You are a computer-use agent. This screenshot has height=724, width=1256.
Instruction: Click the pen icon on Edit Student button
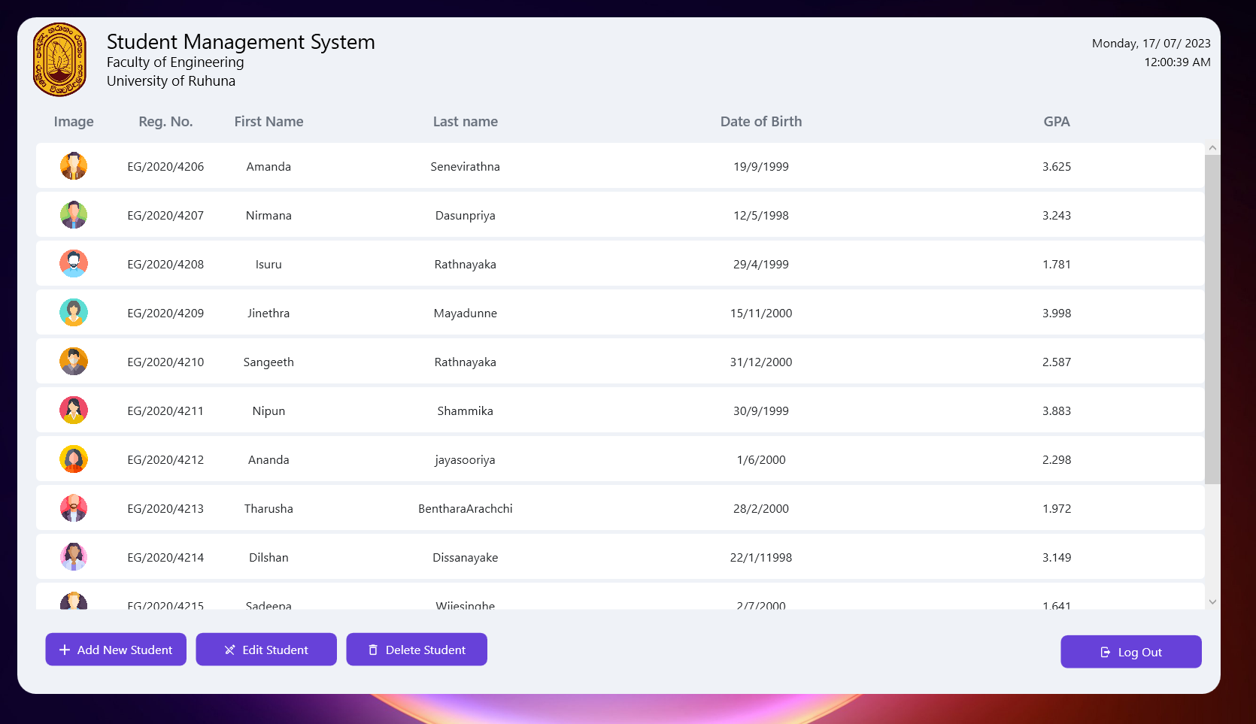pos(229,650)
